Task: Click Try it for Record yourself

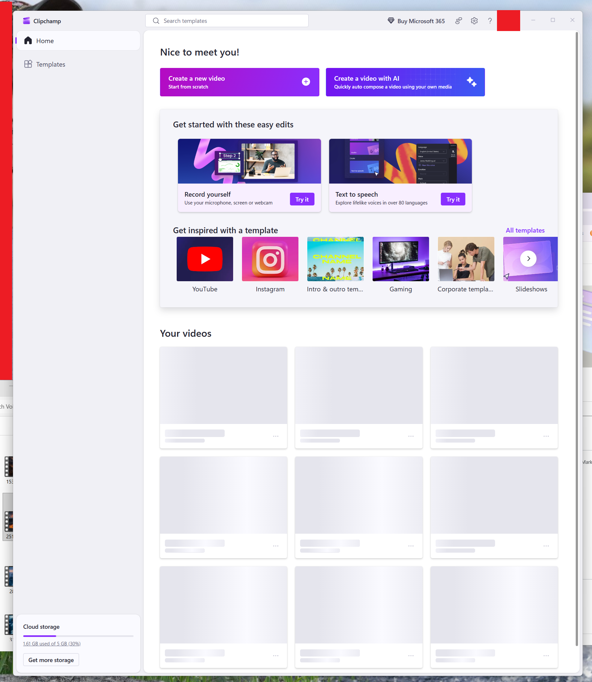Action: [302, 199]
